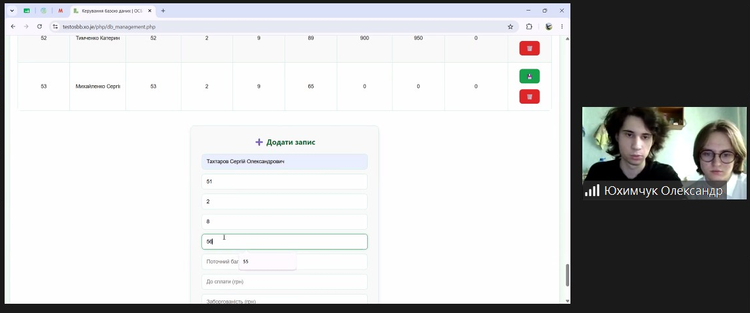Image resolution: width=750 pixels, height=313 pixels.
Task: Click the До сплати (грн) field
Action: 285,282
